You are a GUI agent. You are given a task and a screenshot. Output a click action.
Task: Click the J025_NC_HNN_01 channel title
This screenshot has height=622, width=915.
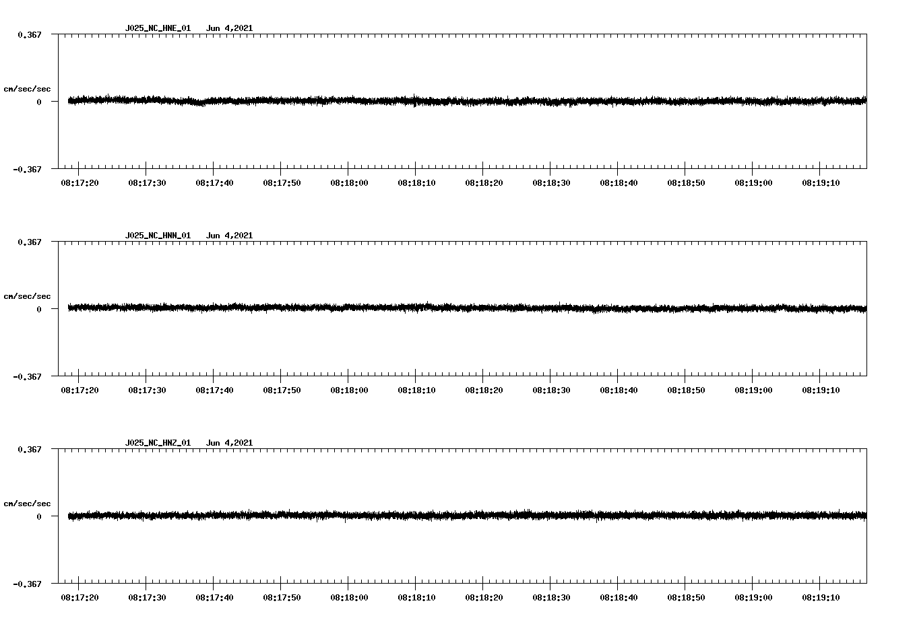point(158,236)
